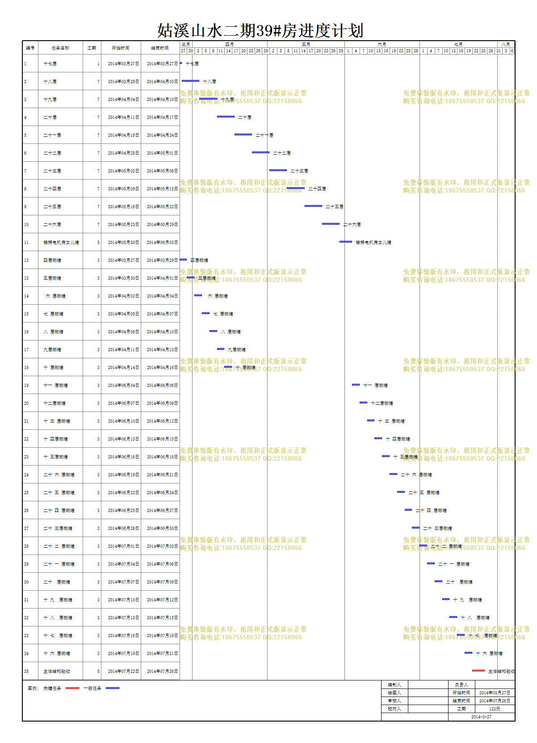Click the blue Gantt bar for 二十六层
The height and width of the screenshot is (743, 537).
point(331,224)
